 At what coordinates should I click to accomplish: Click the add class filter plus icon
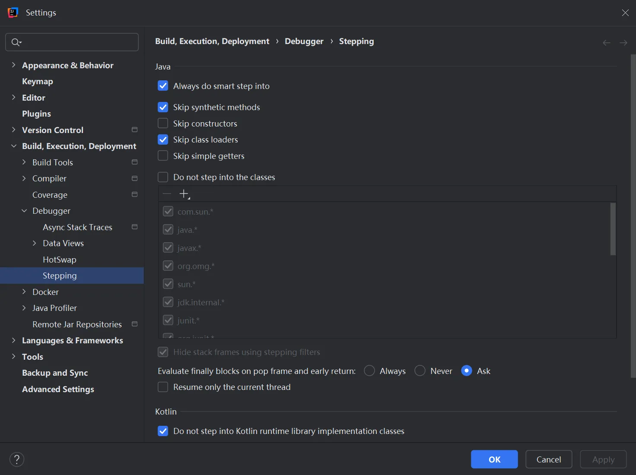point(184,194)
